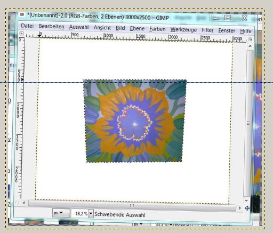Click the zoom-on-resize icon beside the ruler

250,39
